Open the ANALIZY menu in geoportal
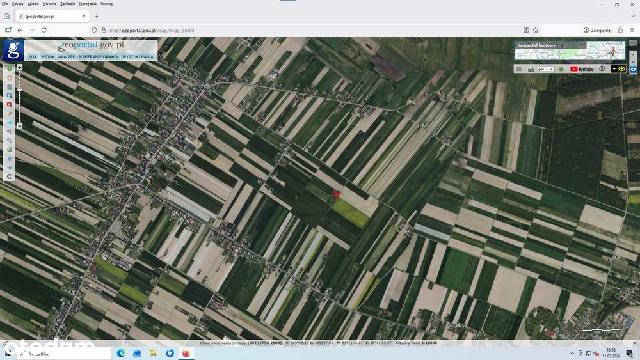Image resolution: width=640 pixels, height=360 pixels. coord(66,57)
